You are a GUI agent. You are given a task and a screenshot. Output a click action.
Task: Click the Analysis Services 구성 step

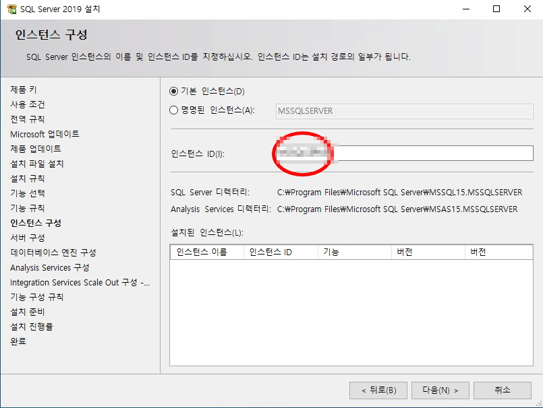pos(49,267)
